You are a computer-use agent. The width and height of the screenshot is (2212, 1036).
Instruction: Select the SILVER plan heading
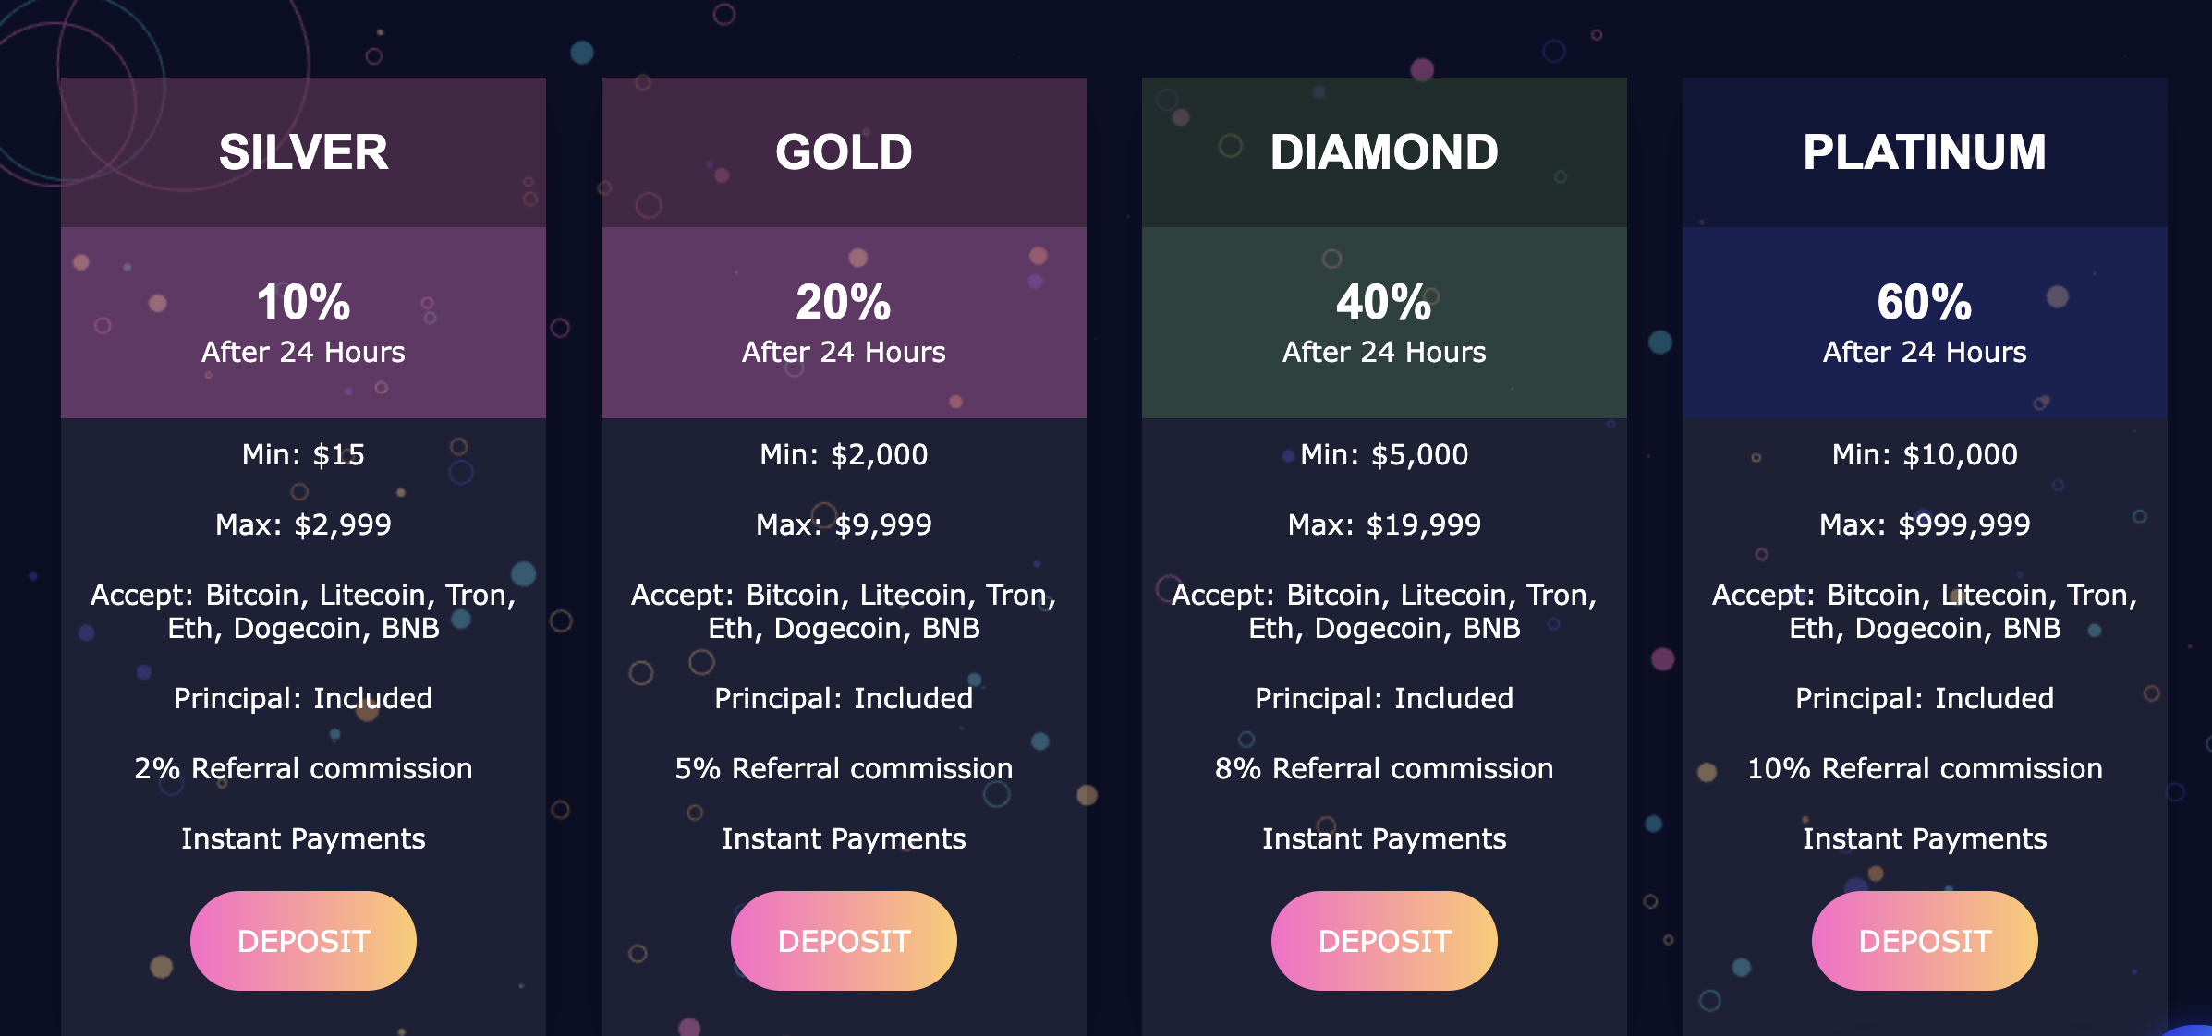[x=303, y=152]
